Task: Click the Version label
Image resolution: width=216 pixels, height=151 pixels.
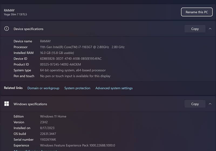Action: (19, 122)
